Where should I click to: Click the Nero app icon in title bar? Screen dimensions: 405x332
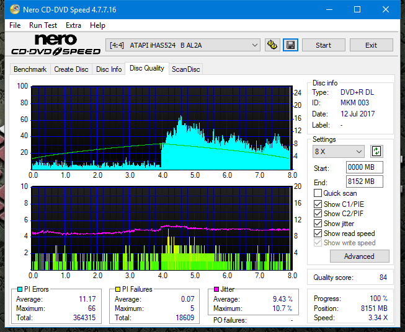coord(15,9)
